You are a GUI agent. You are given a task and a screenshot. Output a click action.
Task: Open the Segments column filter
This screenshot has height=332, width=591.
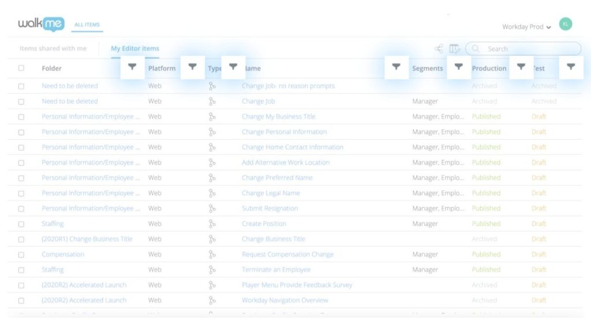click(459, 67)
